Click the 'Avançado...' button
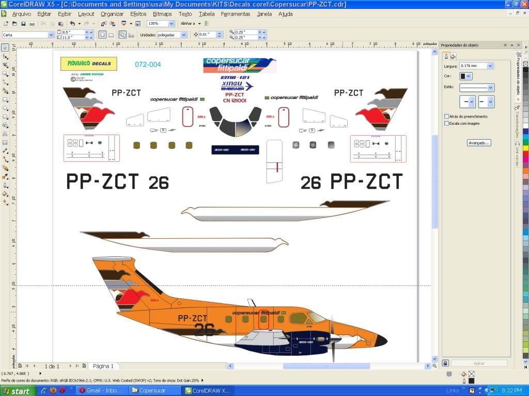529x396 pixels. [x=479, y=143]
